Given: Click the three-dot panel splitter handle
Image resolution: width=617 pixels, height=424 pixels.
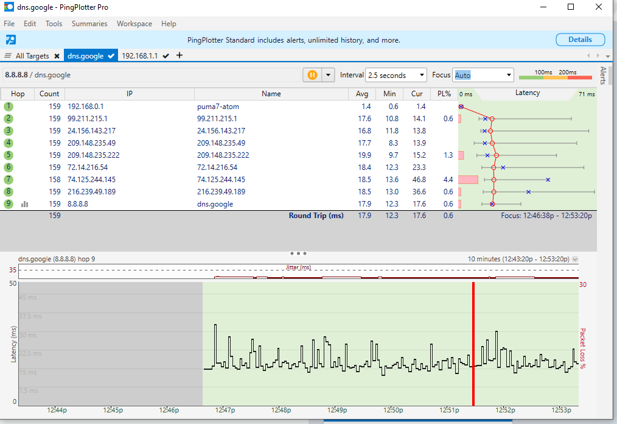Looking at the screenshot, I should (298, 253).
